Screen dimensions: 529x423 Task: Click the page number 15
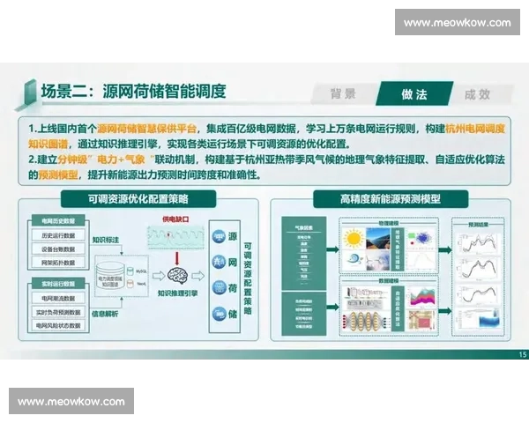pos(523,354)
